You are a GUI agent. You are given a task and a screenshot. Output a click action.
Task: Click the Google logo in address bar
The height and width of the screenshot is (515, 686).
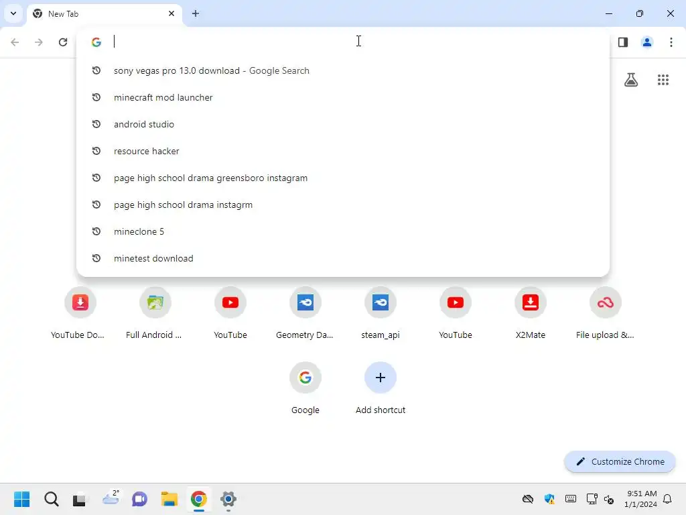coord(96,42)
